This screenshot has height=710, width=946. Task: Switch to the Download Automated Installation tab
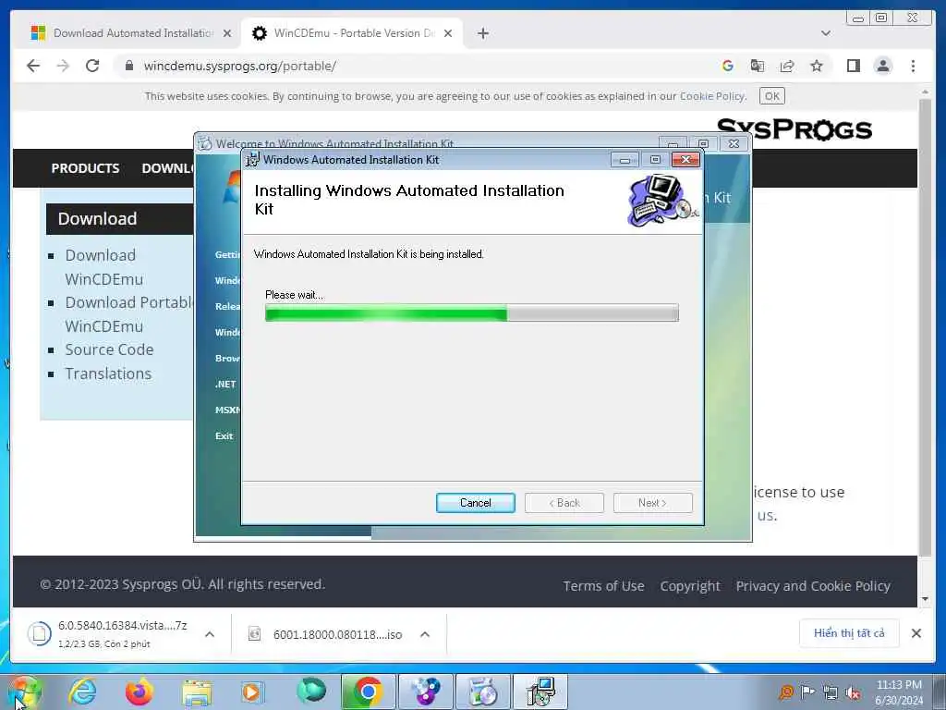click(131, 33)
